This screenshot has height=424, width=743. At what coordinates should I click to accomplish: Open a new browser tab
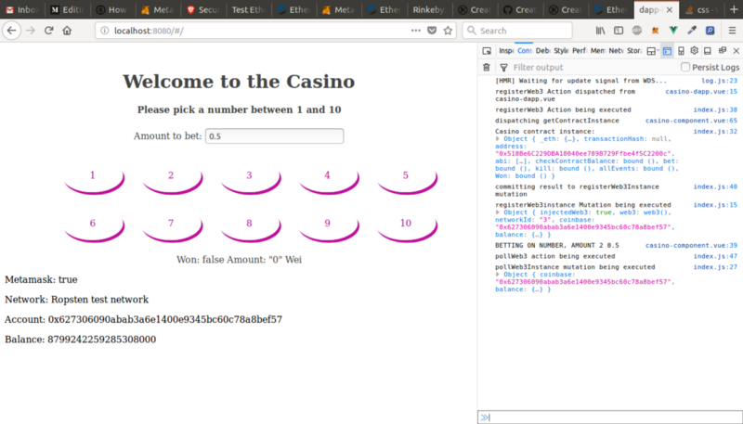click(734, 9)
